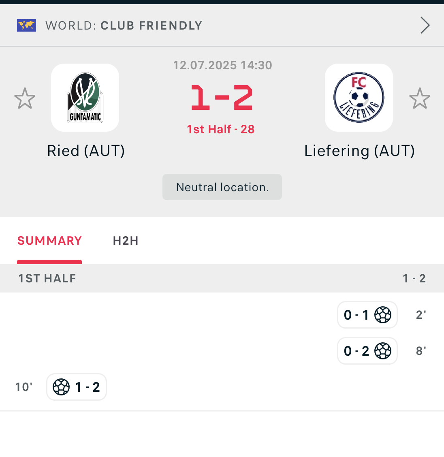The height and width of the screenshot is (457, 444).
Task: Click the 1st Half - 28 status
Action: tap(221, 129)
